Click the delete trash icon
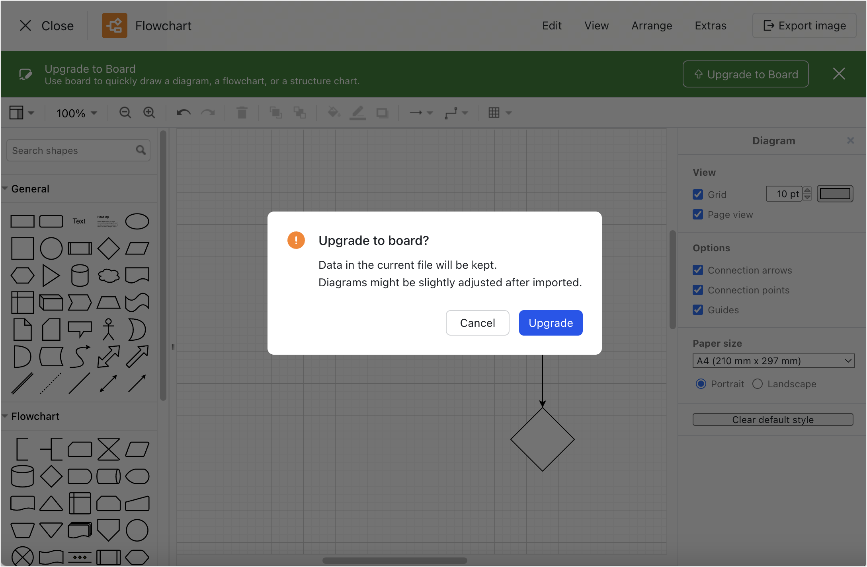The width and height of the screenshot is (867, 567). (x=242, y=113)
